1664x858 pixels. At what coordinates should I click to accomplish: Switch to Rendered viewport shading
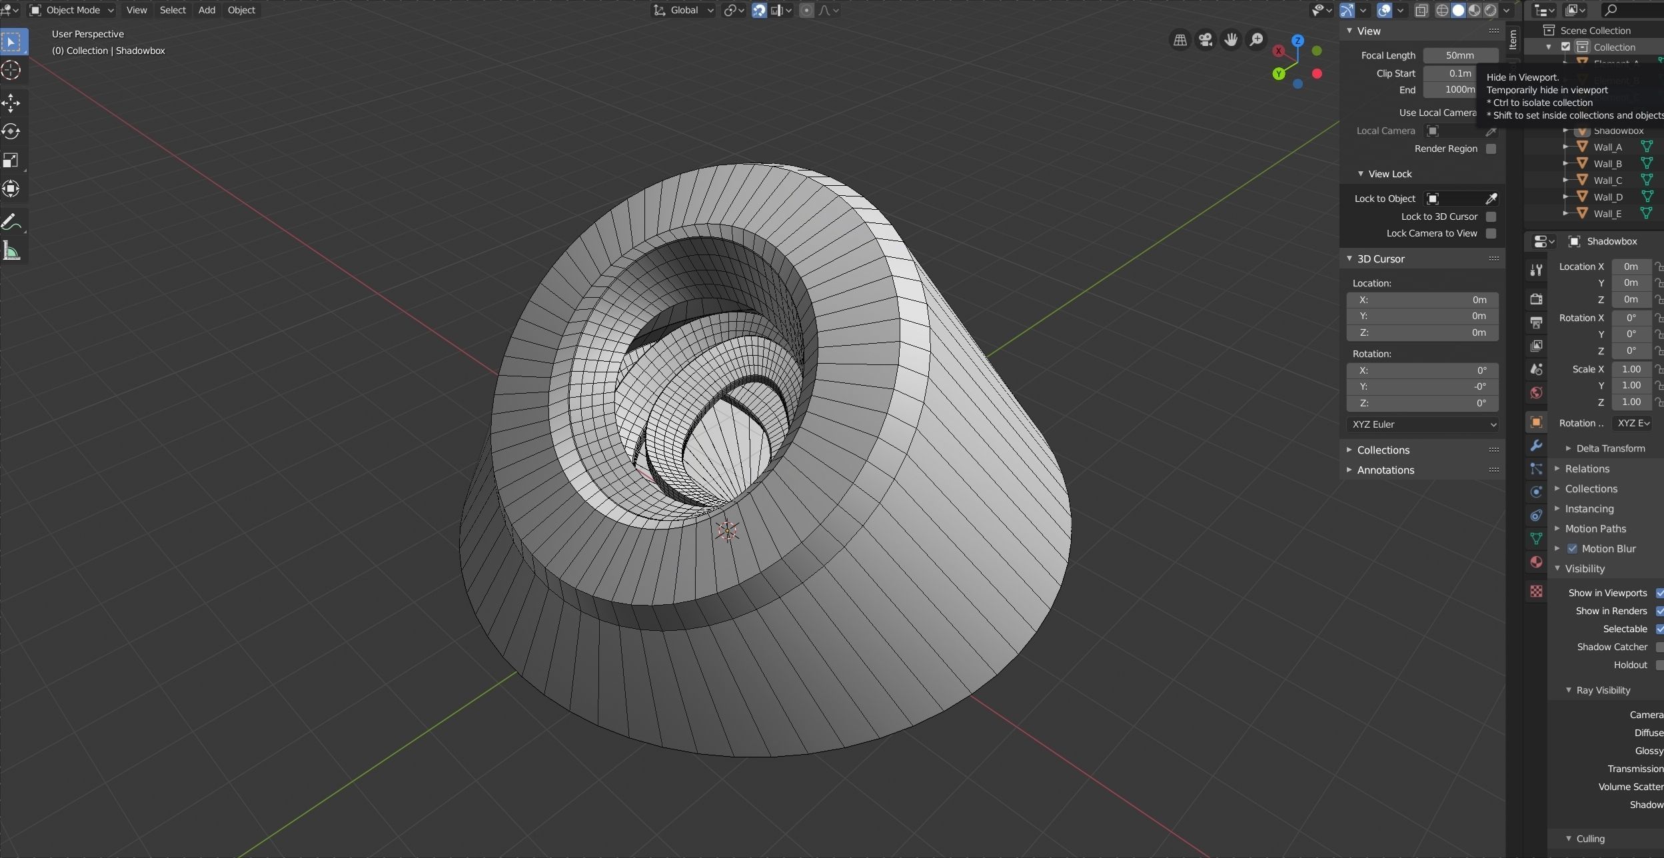[x=1490, y=10]
